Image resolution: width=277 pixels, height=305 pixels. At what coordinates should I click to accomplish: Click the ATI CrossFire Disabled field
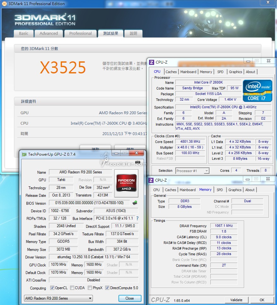point(93,280)
